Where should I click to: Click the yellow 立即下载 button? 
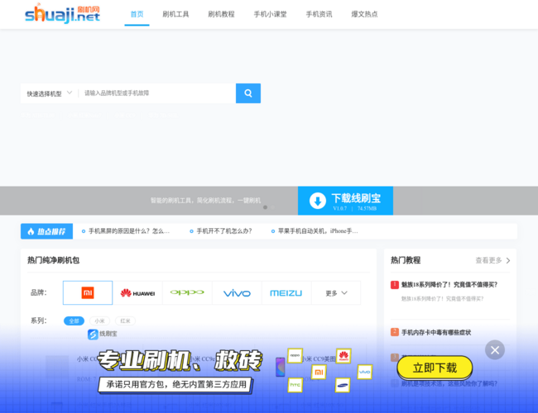435,368
